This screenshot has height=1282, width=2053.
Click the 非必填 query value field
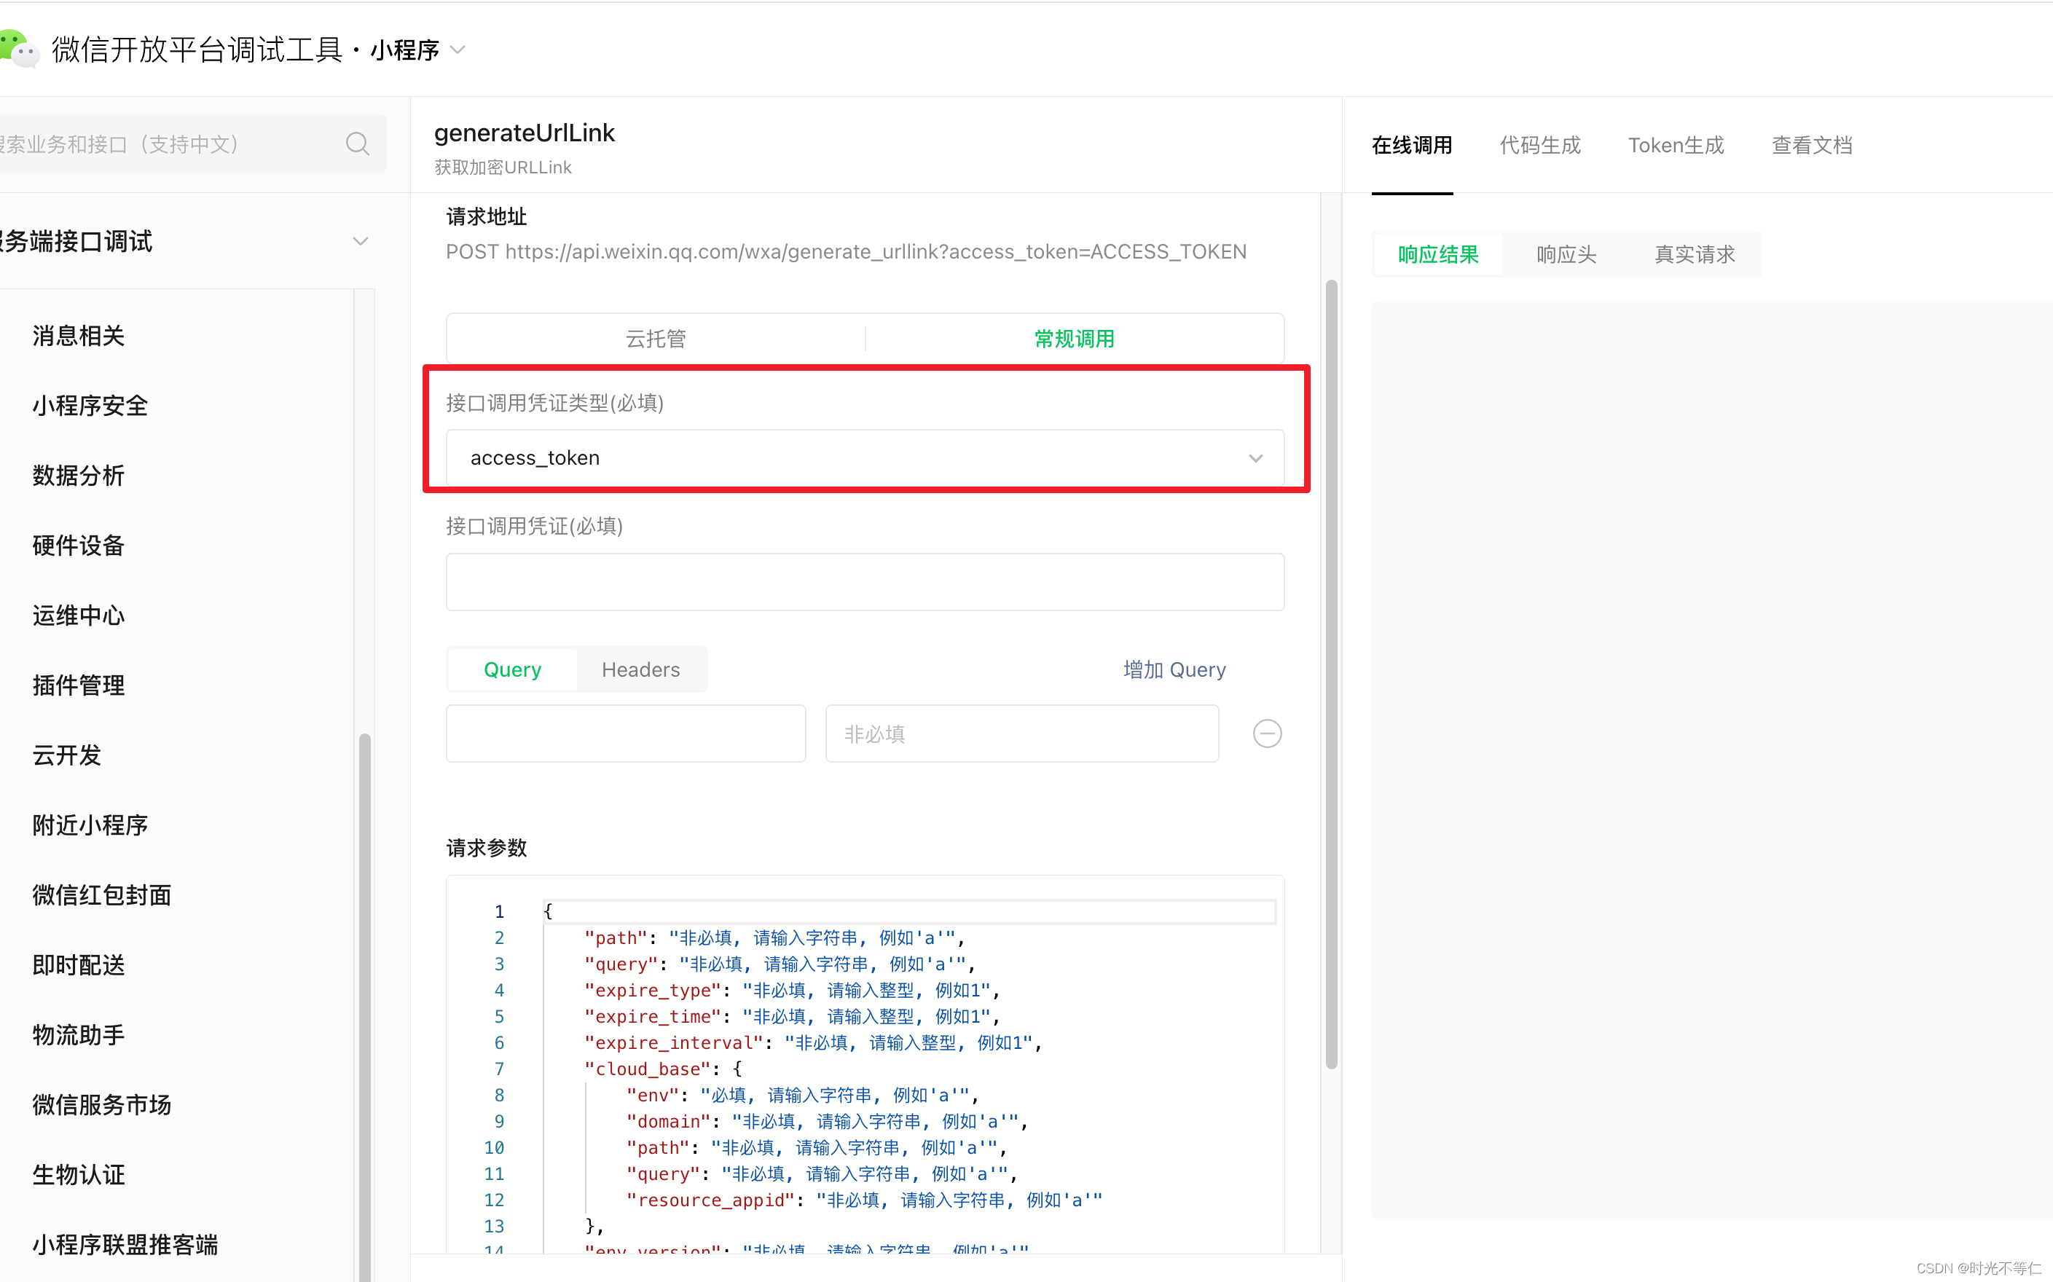tap(1021, 734)
